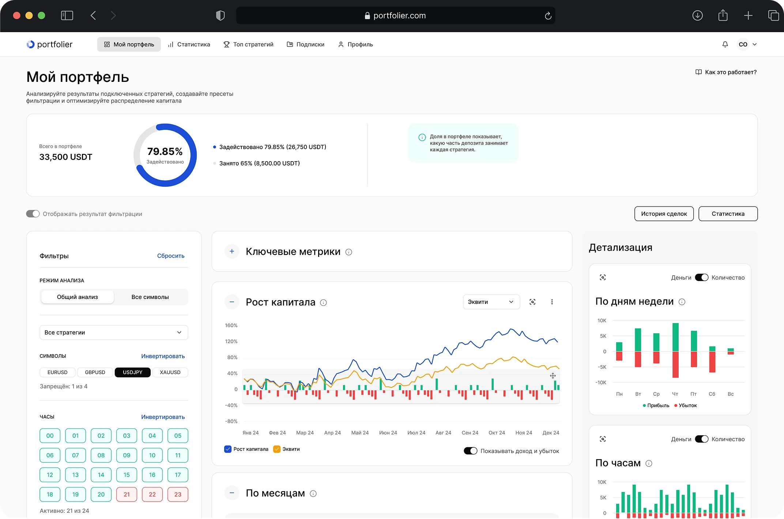
Task: Click the Safari sidebar toggle icon
Action: pos(67,15)
